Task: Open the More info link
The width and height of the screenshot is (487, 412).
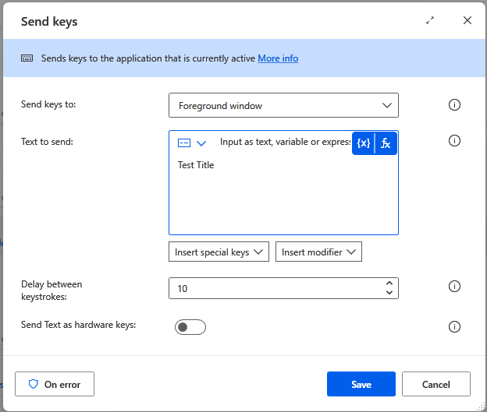Action: (278, 58)
